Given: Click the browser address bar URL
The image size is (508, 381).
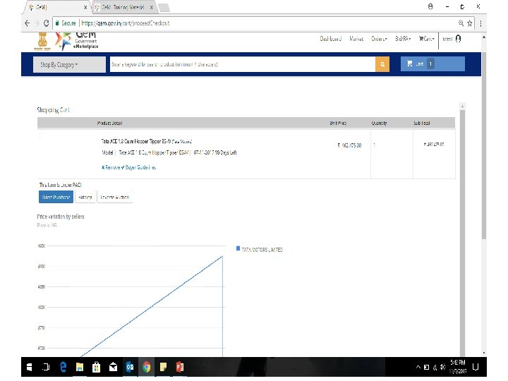Looking at the screenshot, I should 126,23.
